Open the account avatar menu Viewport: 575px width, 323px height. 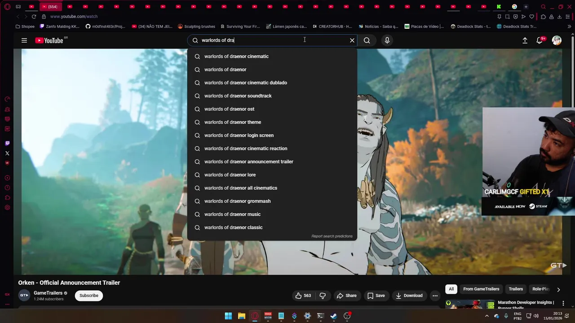tap(557, 40)
